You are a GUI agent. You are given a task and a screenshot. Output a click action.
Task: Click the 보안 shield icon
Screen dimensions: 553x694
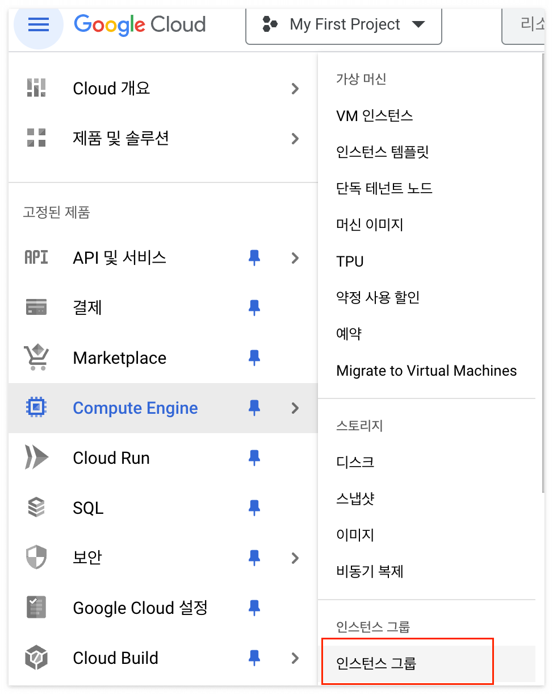coord(36,558)
